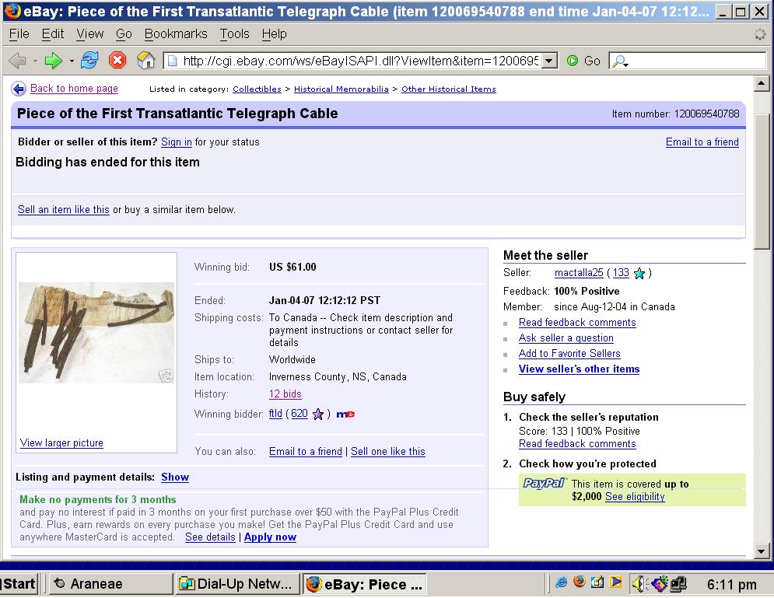
Task: Click the browser Back arrow button
Action: point(18,61)
